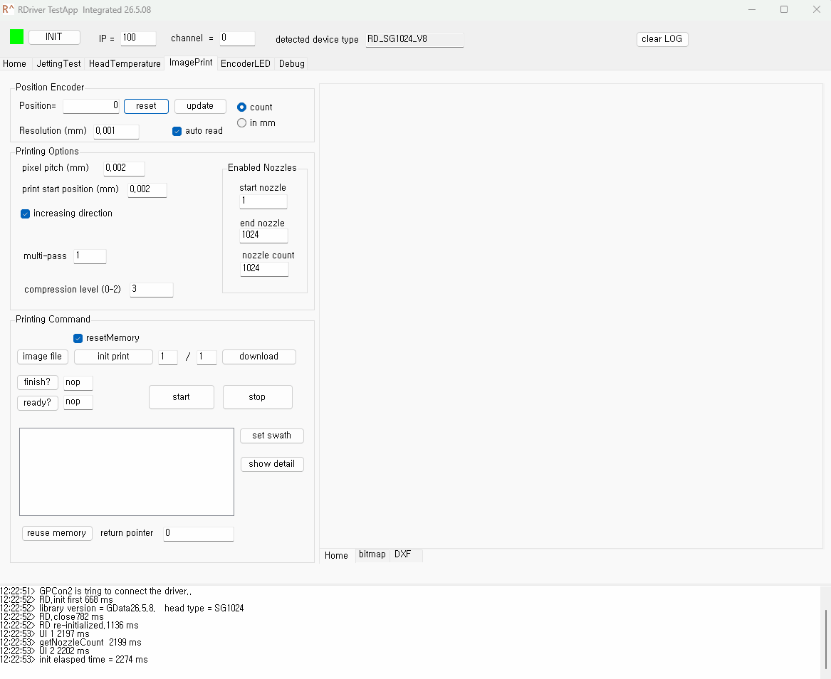
Task: Click the RDriver app logo icon
Action: coord(8,9)
